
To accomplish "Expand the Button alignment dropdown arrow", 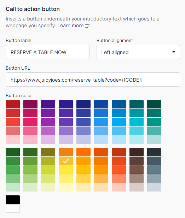I will 174,52.
